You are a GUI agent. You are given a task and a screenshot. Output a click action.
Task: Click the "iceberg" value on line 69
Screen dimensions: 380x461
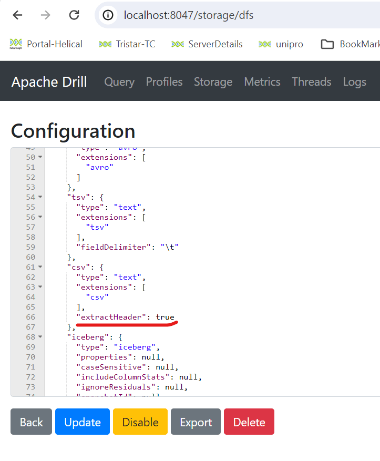[135, 347]
